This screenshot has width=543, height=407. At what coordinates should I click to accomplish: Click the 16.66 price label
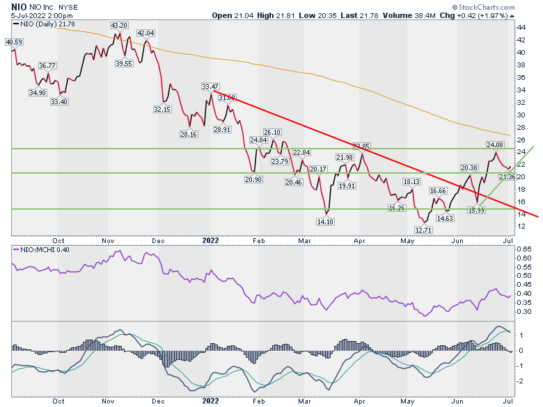tap(438, 191)
